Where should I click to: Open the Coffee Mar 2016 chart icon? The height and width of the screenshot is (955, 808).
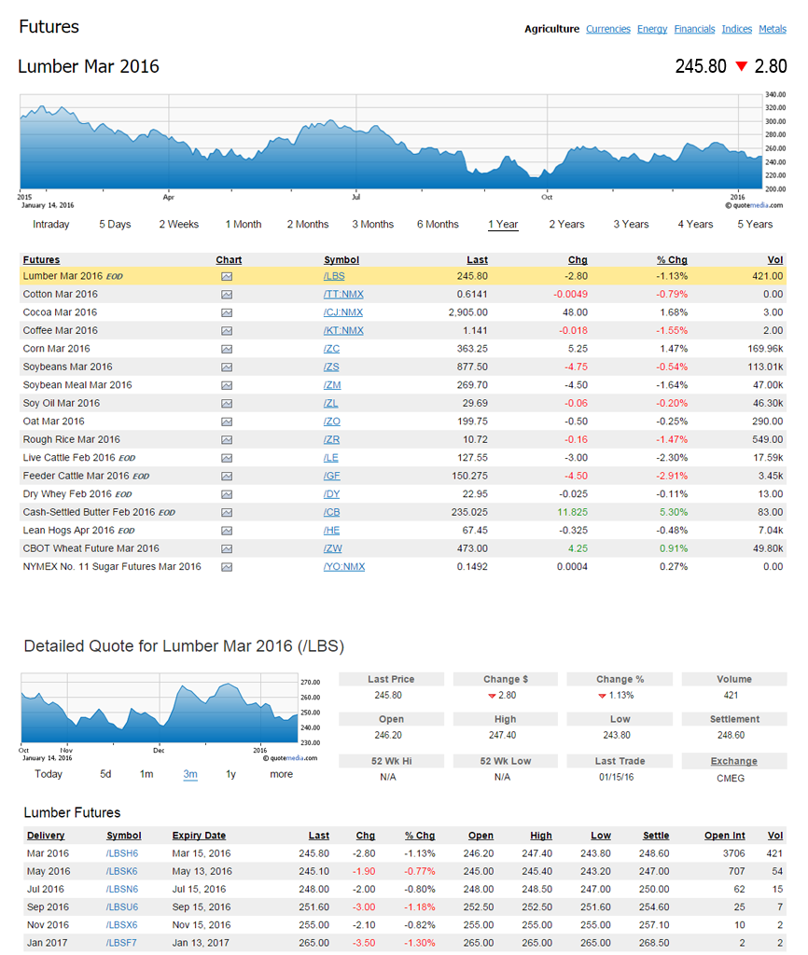click(227, 331)
